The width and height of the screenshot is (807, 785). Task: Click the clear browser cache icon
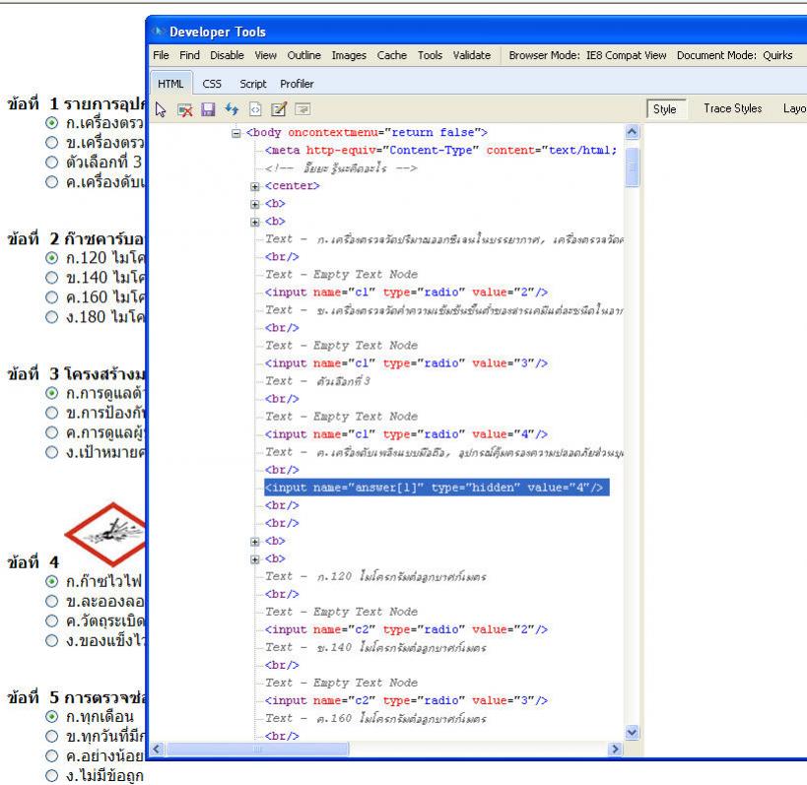tap(185, 109)
